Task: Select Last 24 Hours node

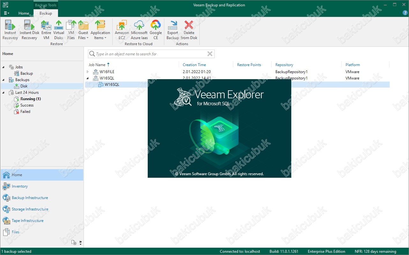Action: click(x=27, y=93)
